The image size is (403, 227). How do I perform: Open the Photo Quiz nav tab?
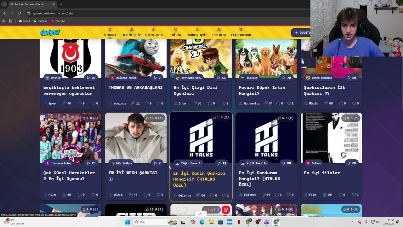click(154, 32)
